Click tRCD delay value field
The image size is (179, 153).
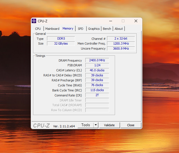pos(97,75)
